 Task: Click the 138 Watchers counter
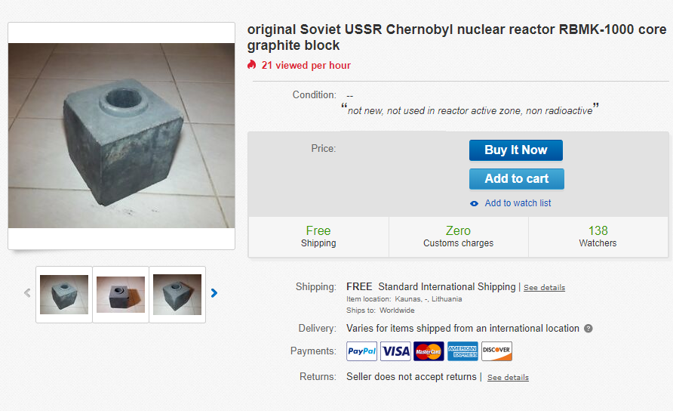[x=598, y=236]
